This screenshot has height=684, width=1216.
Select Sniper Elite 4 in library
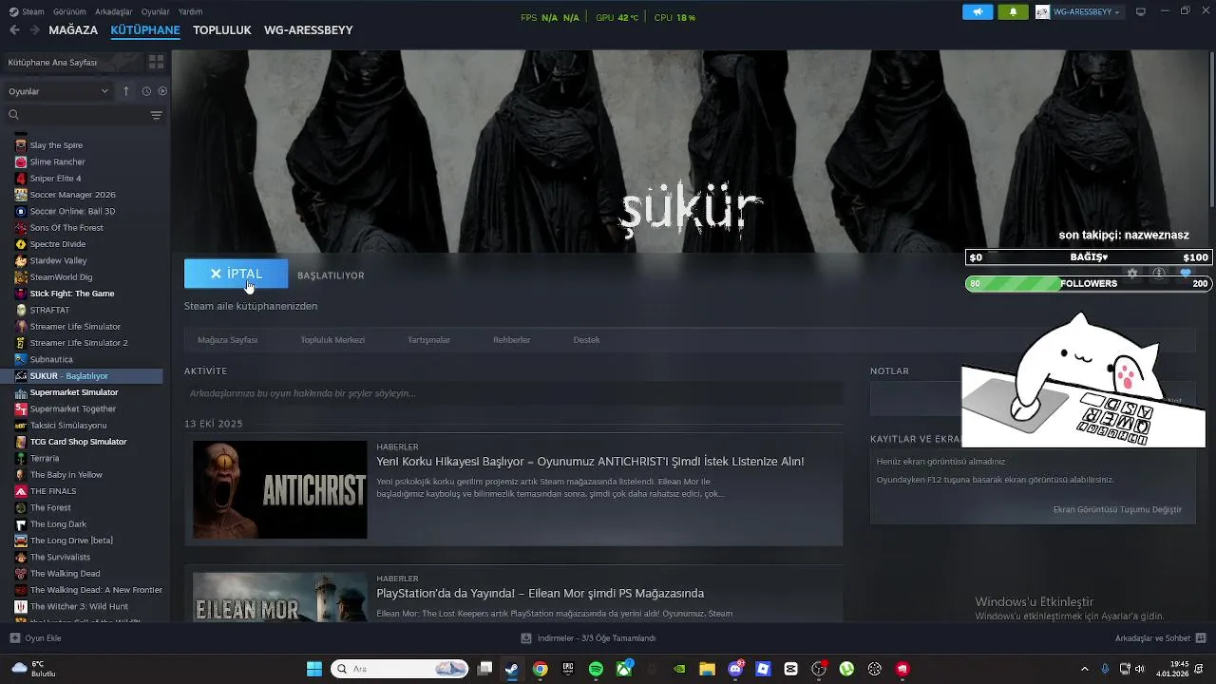pos(55,179)
